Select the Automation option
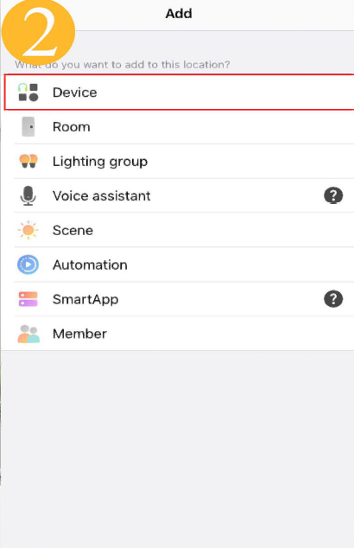This screenshot has height=548, width=354. [x=184, y=264]
